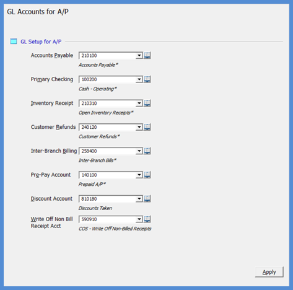Click the Accounts Payable field showing 210100
The width and height of the screenshot is (293, 290).
click(x=111, y=56)
